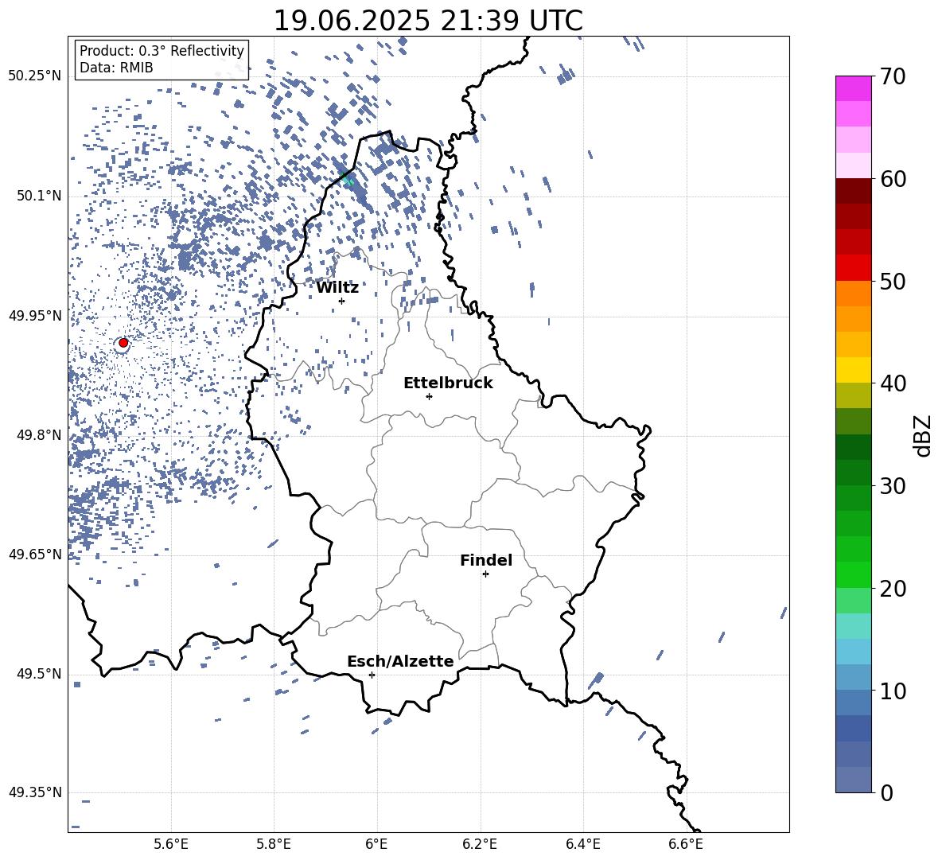Screen dimensions: 942x860
Task: Click the turquoise colorbar segment below 20
Action: coord(853,626)
